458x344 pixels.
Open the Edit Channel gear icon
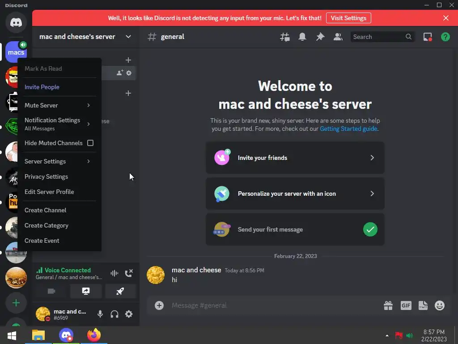[x=129, y=73]
